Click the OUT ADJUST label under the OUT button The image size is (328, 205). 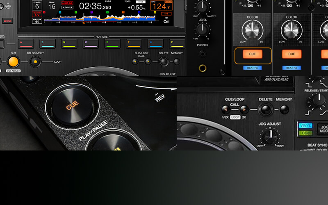click(x=13, y=71)
